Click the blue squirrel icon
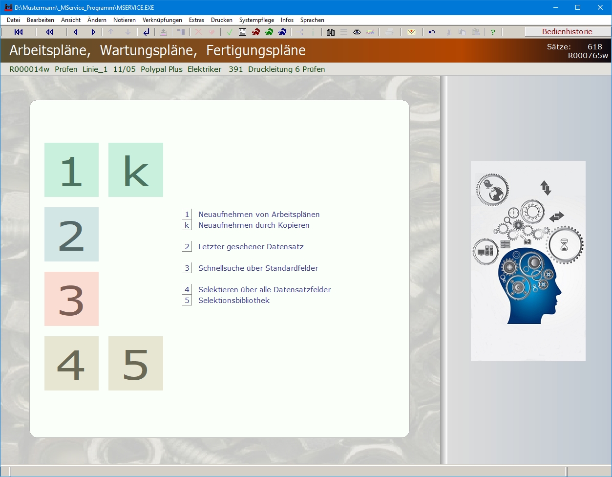 [x=282, y=32]
